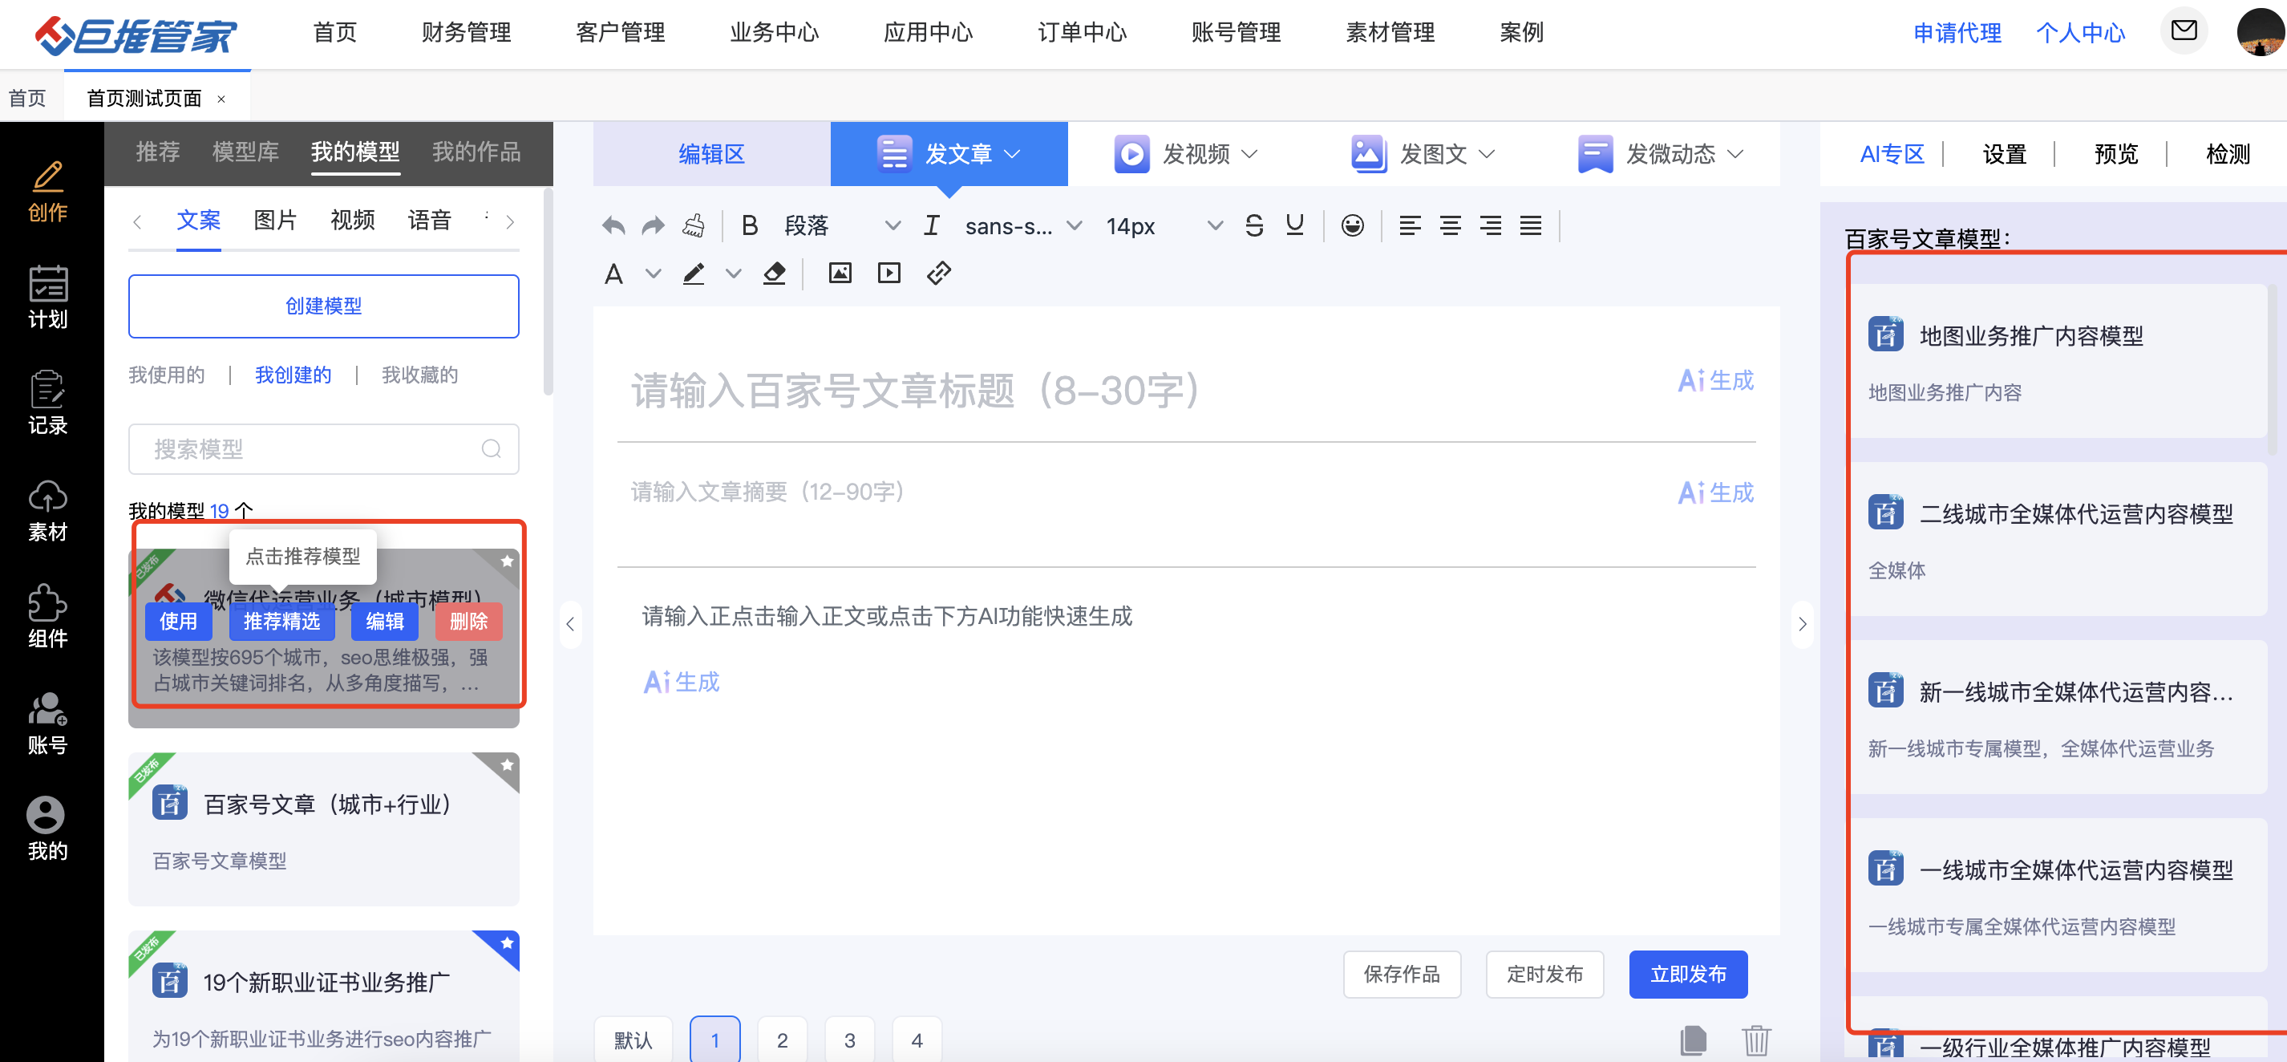The height and width of the screenshot is (1062, 2287).
Task: Open 财务管理 in top menu
Action: [466, 33]
